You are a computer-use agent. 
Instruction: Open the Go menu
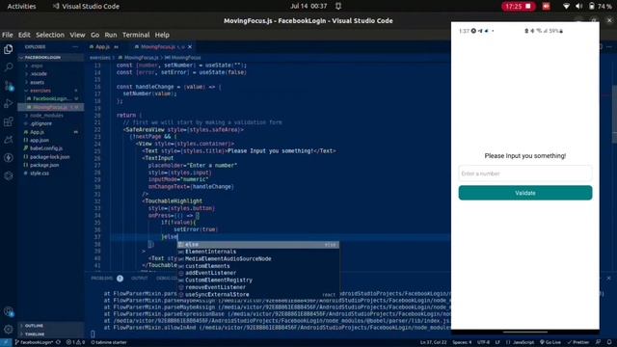click(x=94, y=35)
